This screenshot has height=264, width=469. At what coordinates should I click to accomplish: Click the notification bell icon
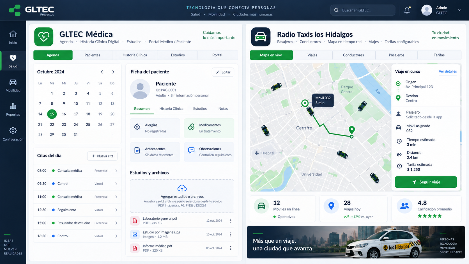coord(407,10)
